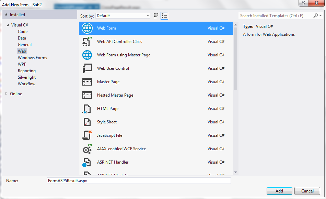Image resolution: width=326 pixels, height=199 pixels.
Task: Collapse the Visual C# tree node
Action: tap(8, 25)
